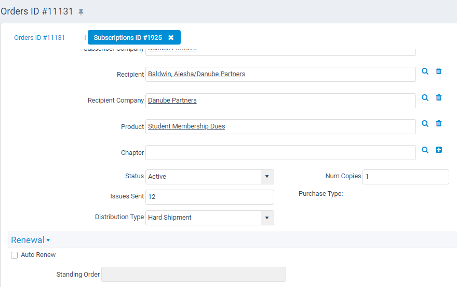Add a new Chapter with plus icon

click(439, 150)
